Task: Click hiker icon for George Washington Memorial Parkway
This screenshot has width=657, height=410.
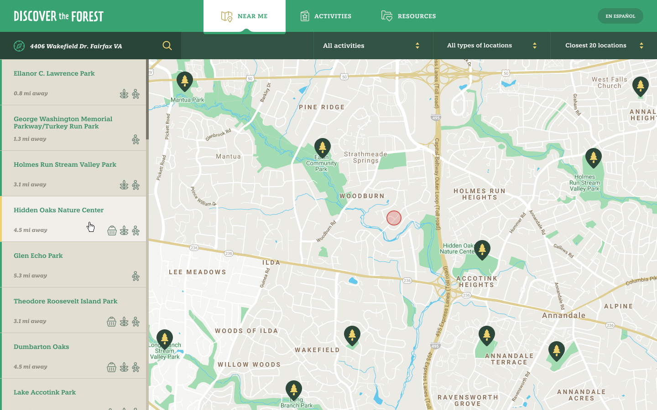Action: pyautogui.click(x=136, y=139)
